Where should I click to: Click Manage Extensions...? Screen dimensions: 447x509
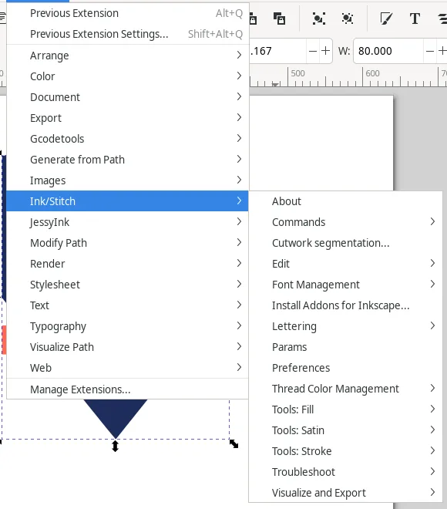[127, 389]
